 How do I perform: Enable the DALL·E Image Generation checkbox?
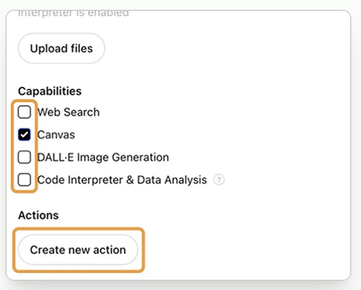(24, 157)
